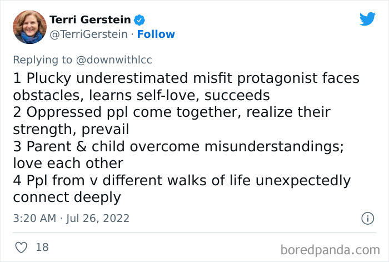Click the "strength, prevail" text
The height and width of the screenshot is (262, 389).
click(71, 130)
